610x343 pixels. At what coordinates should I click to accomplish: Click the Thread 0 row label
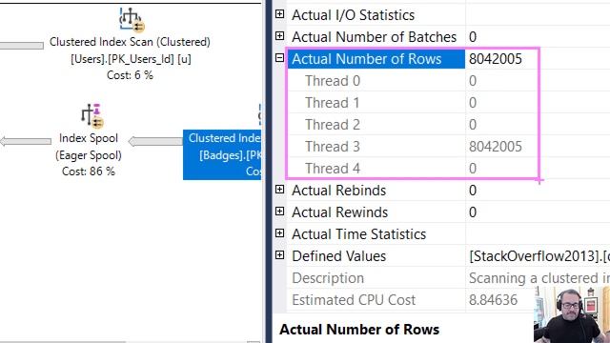tap(333, 81)
